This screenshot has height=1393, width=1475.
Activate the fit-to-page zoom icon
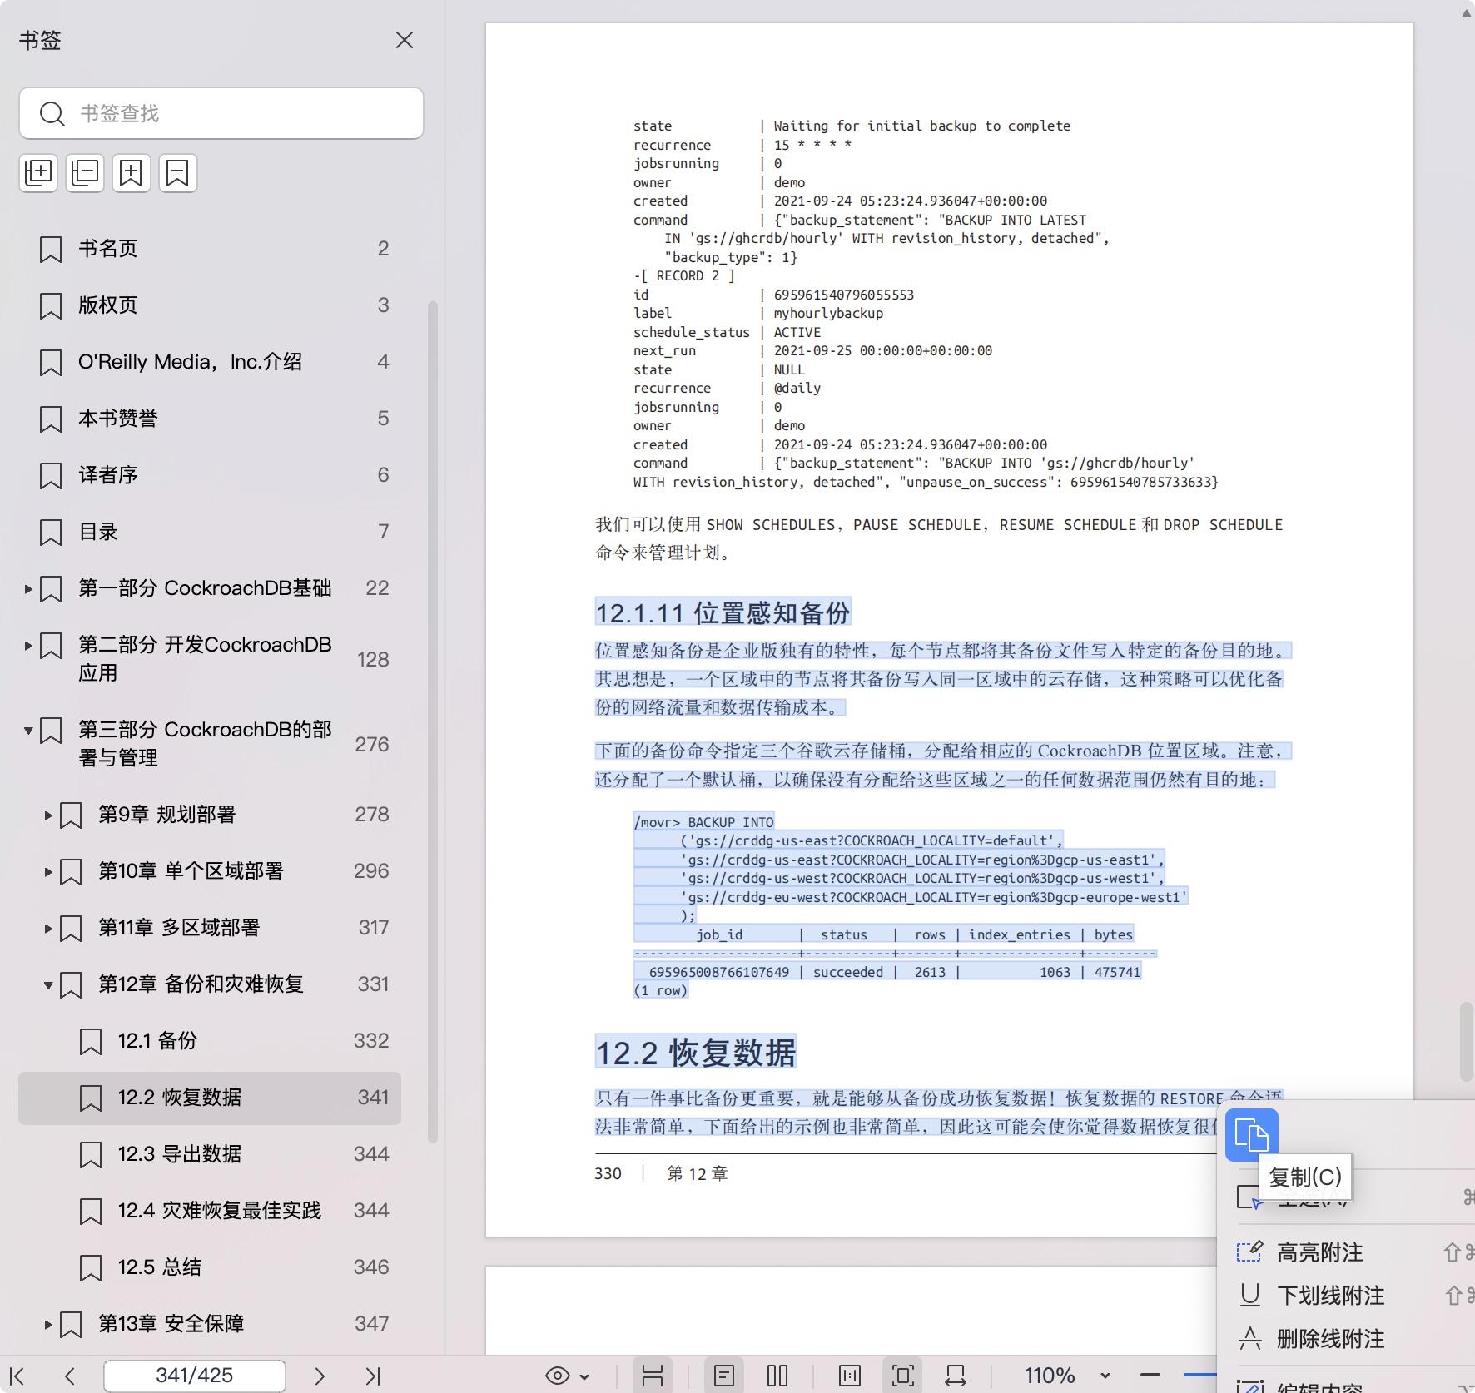(x=903, y=1375)
